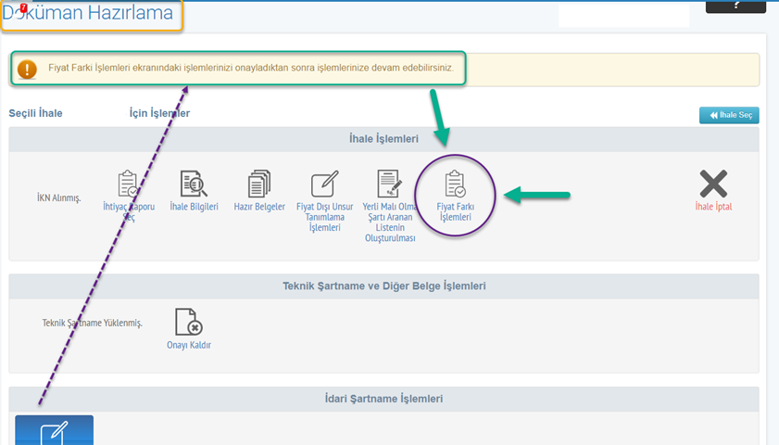Click the Onayı Kaldır document icon
779x445 pixels.
189,323
